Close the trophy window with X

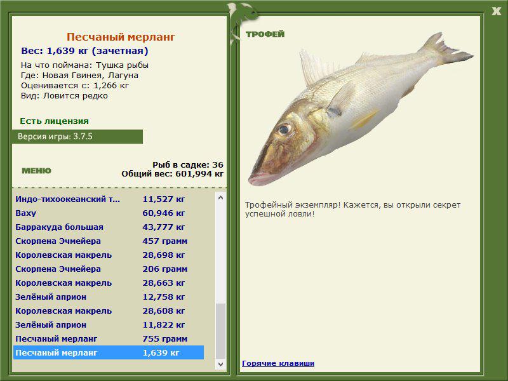(x=497, y=11)
